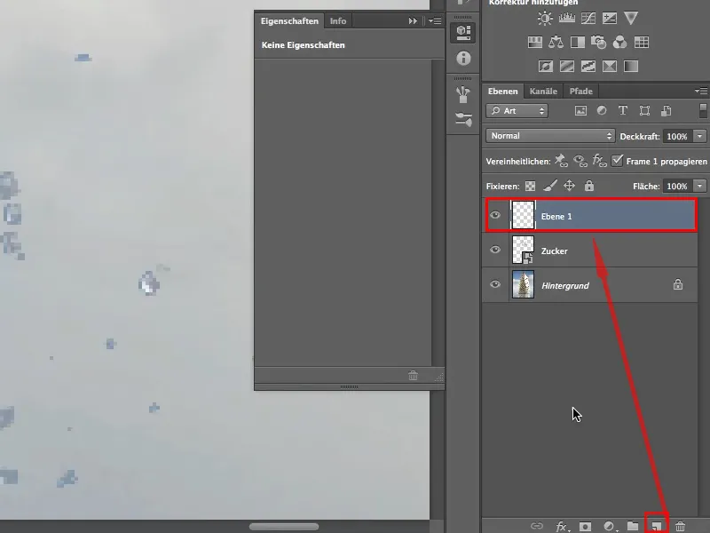Viewport: 710px width, 533px height.
Task: Hide the Hintergrund layer
Action: pos(495,284)
